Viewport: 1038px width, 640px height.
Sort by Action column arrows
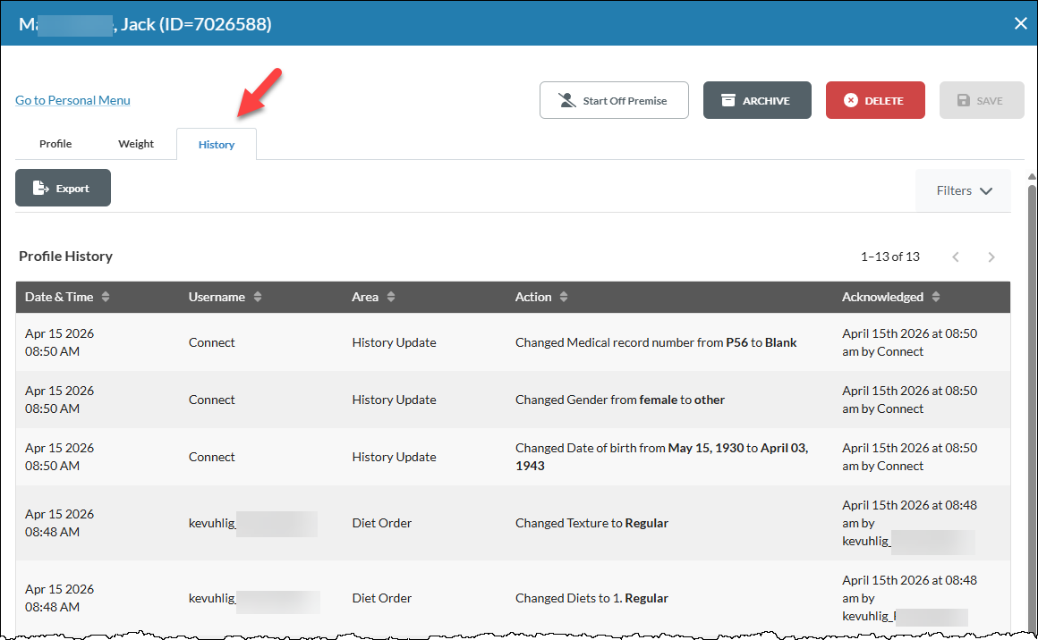coord(564,297)
